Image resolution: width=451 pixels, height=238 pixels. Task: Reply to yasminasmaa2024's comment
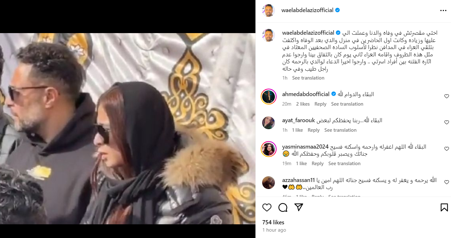318,164
